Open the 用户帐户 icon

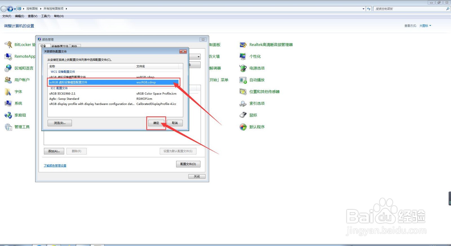tap(8, 80)
